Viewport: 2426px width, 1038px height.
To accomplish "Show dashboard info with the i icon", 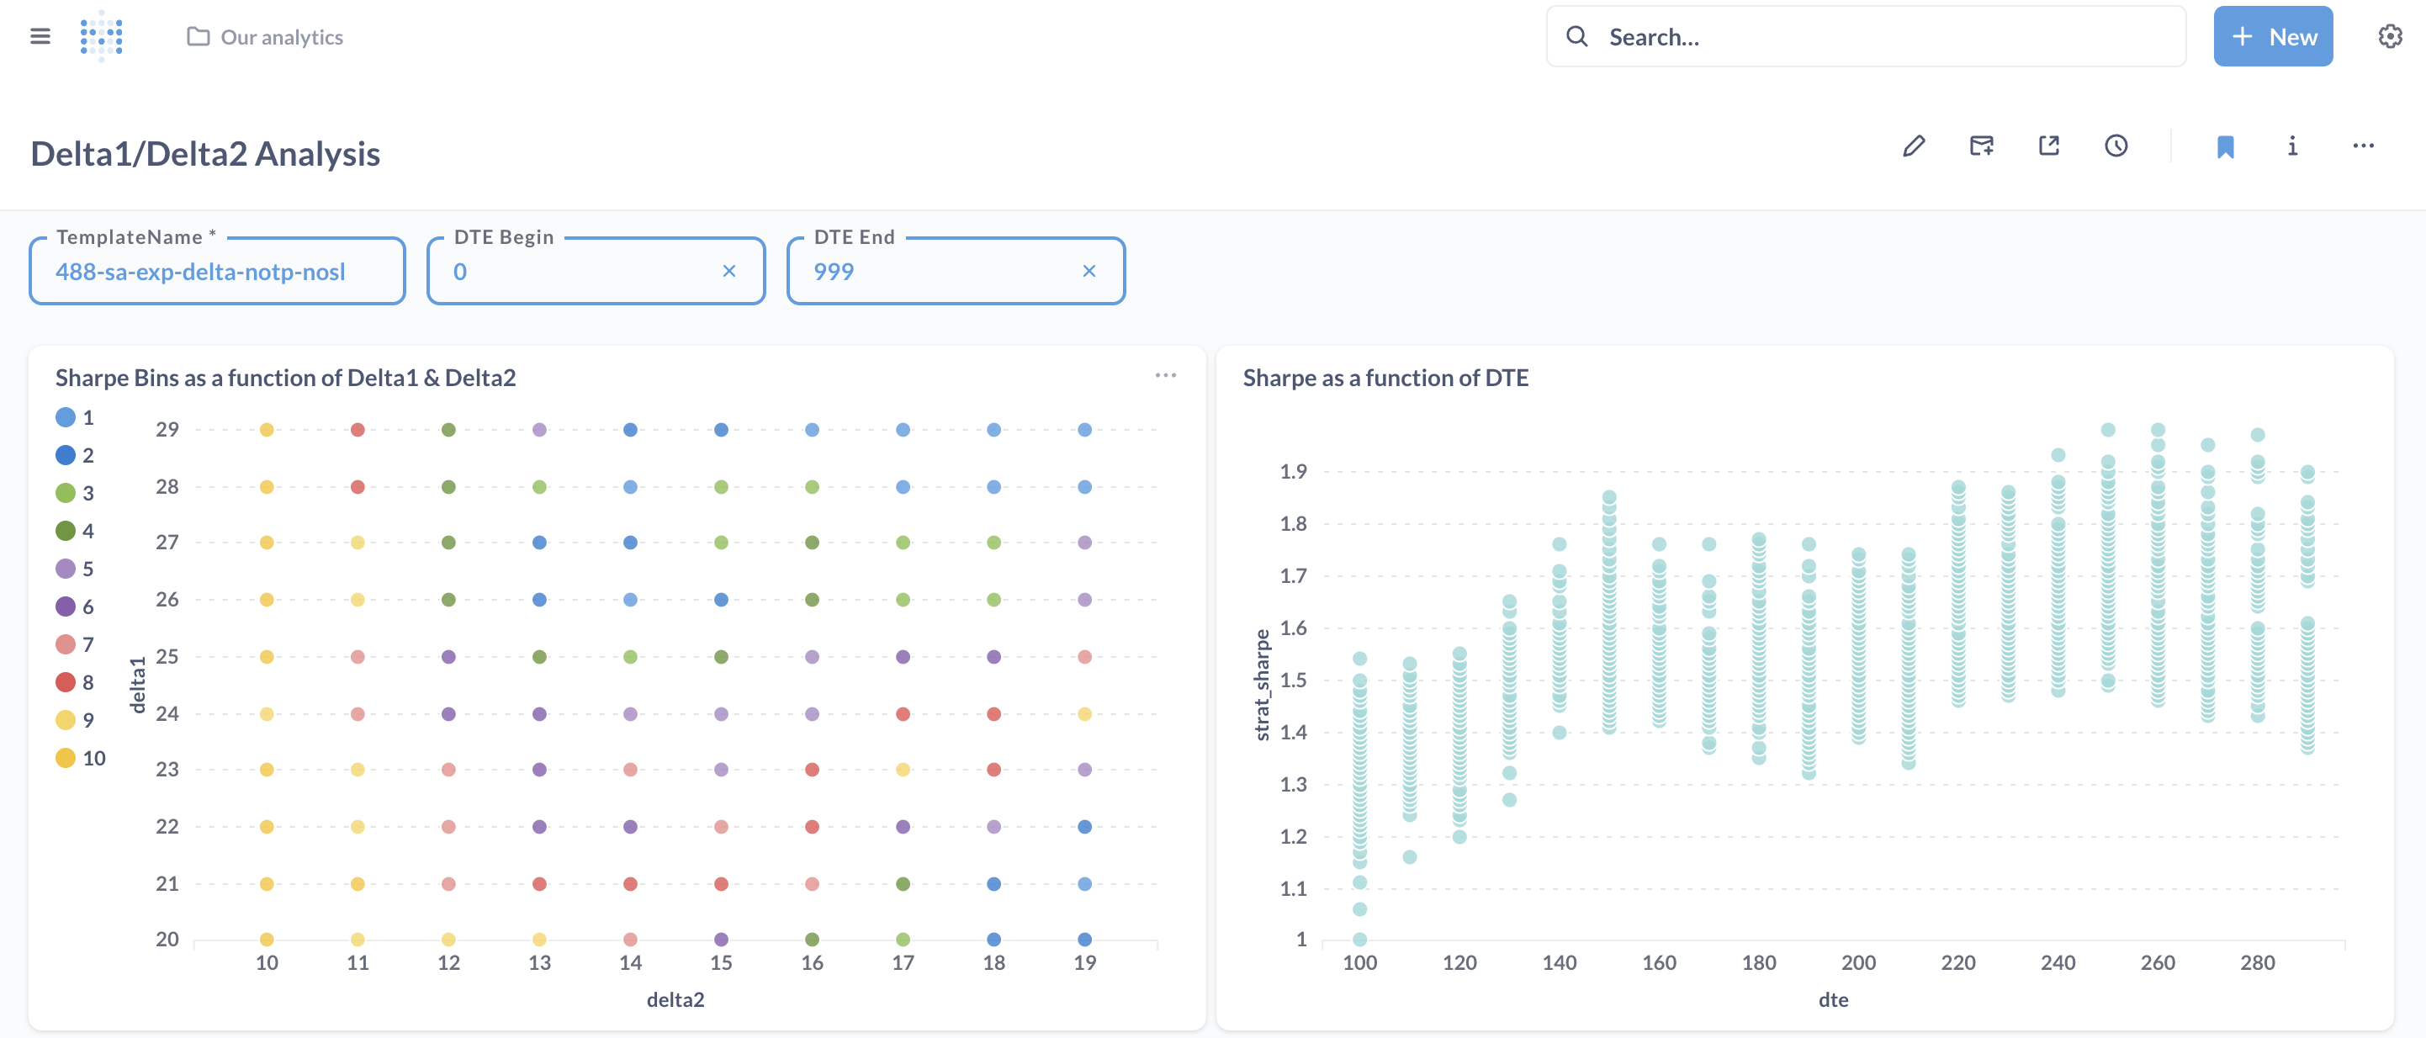I will coord(2292,146).
